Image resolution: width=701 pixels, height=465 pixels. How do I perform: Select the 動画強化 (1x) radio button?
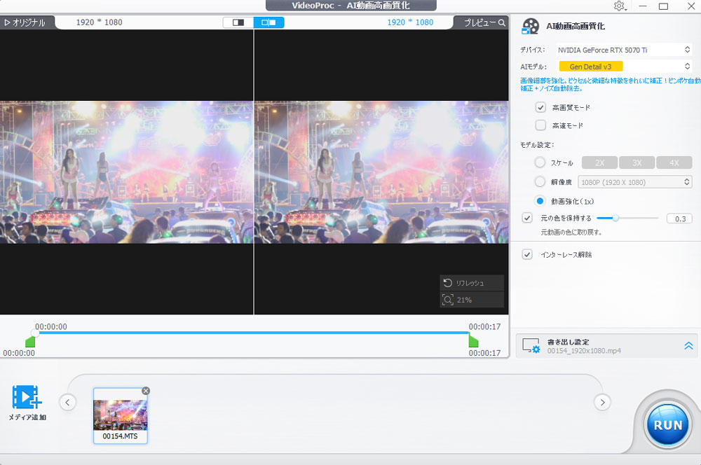pyautogui.click(x=540, y=201)
